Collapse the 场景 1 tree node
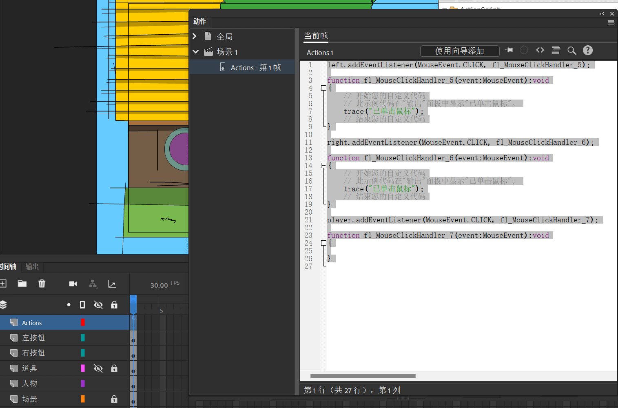The image size is (618, 408). [195, 52]
